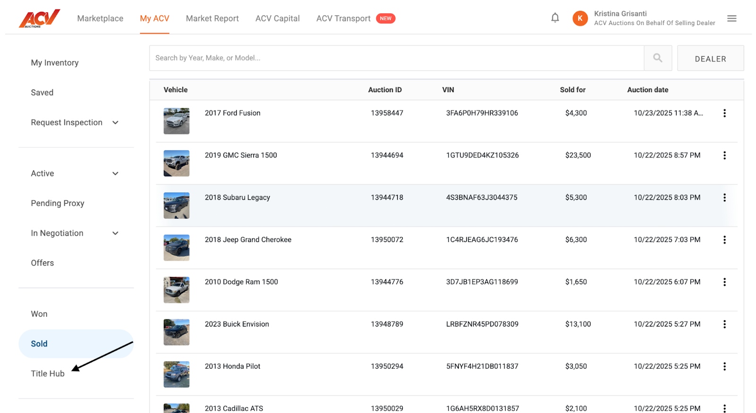
Task: Open the 2018 Subaru Legacy thumbnail
Action: tap(176, 206)
